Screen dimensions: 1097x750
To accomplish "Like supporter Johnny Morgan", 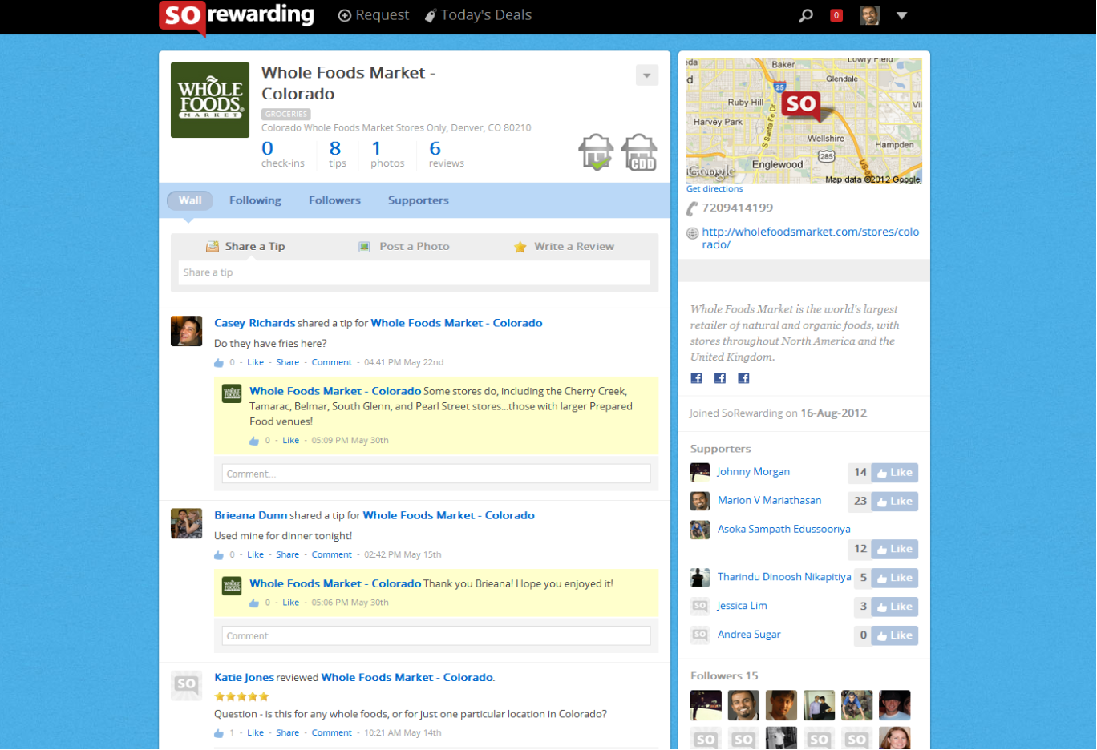I will pos(895,473).
